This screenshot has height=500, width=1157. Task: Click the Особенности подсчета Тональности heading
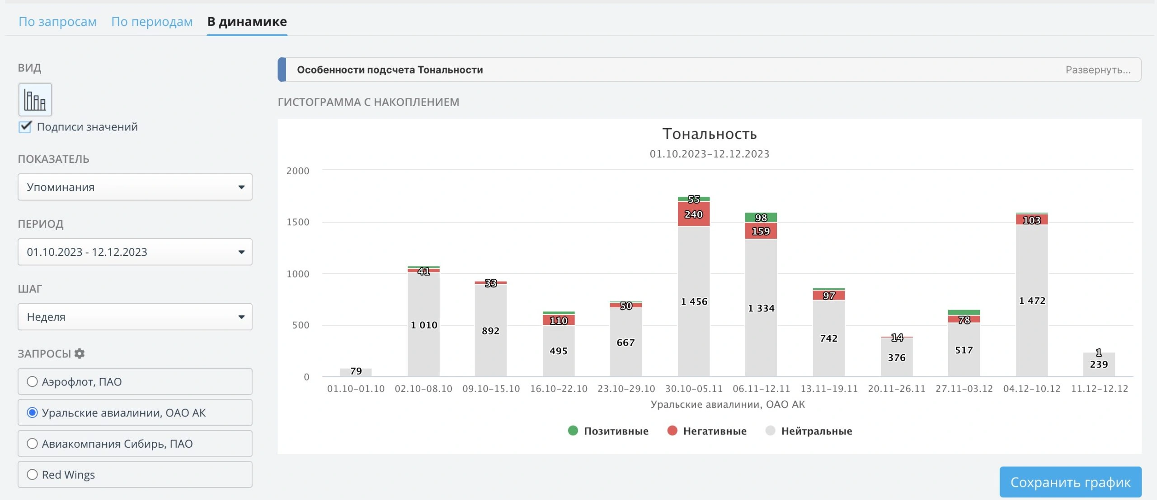point(390,70)
